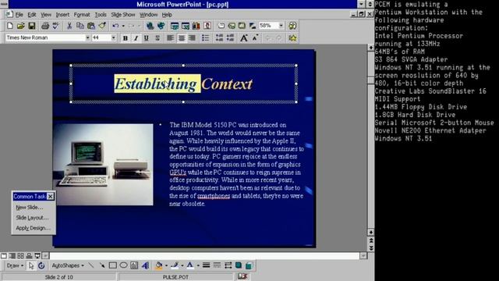Open the Office Assistant help icon

click(x=292, y=26)
